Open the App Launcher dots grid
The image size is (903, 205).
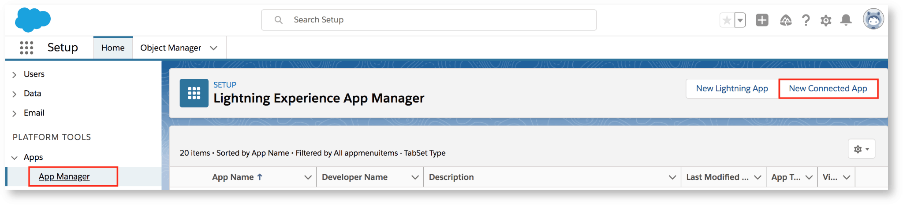[x=26, y=48]
